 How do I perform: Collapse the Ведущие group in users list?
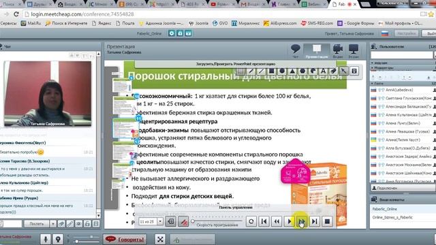point(373,63)
